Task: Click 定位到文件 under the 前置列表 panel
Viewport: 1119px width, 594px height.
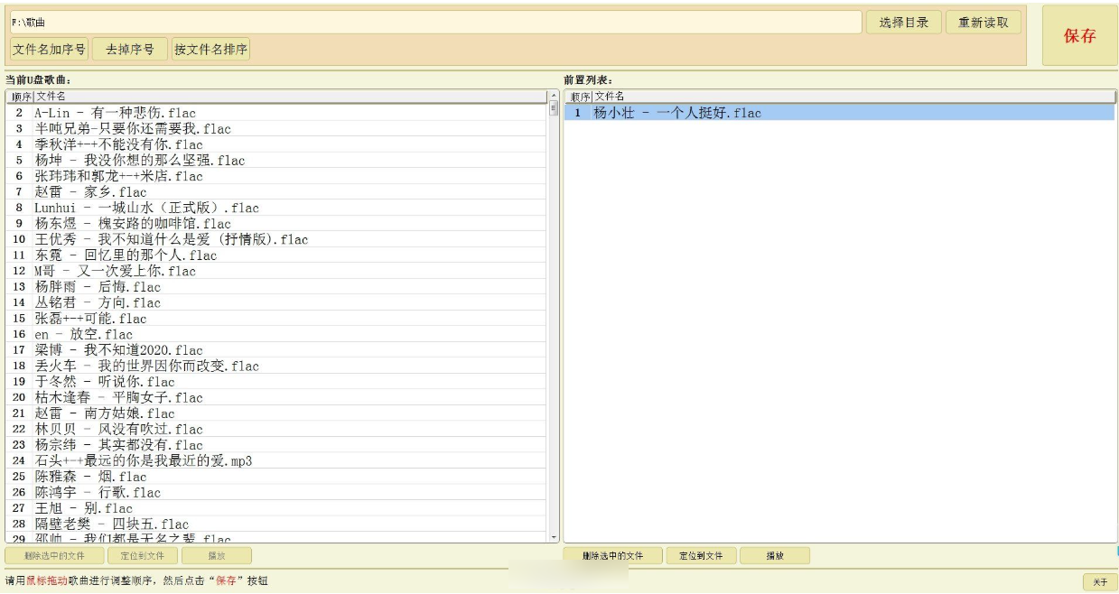Action: 700,556
